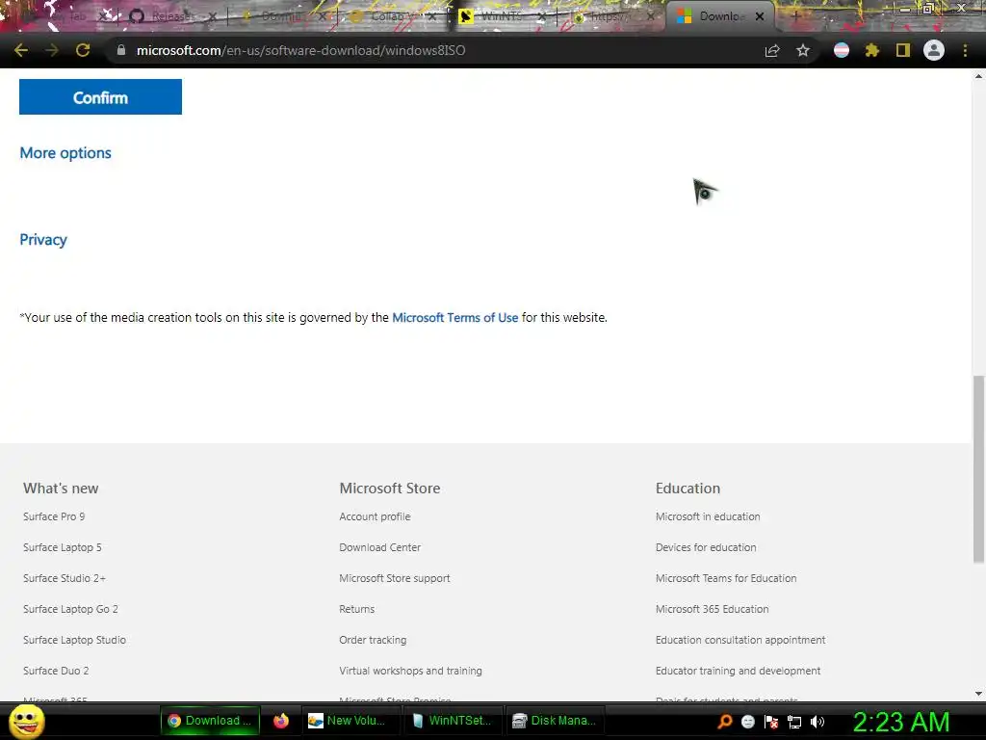Click the page vertical scrollbar thumb
986x740 pixels.
978,469
